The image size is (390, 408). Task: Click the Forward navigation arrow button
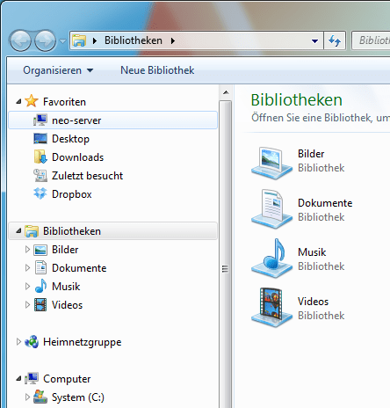[45, 41]
